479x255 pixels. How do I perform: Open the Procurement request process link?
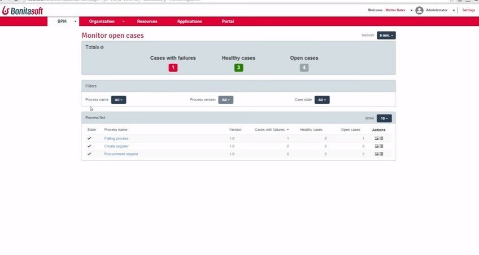coord(121,154)
